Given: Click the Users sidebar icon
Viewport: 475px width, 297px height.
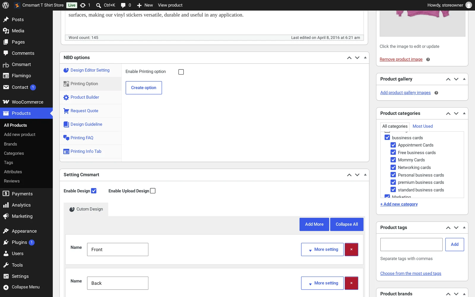Looking at the screenshot, I should tap(6, 254).
